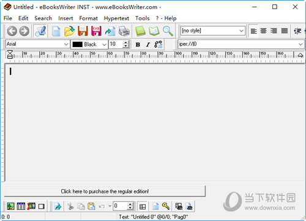Viewport: 306px width, 221px height.
Task: Open the magnifying glass search tool
Action: click(x=168, y=31)
